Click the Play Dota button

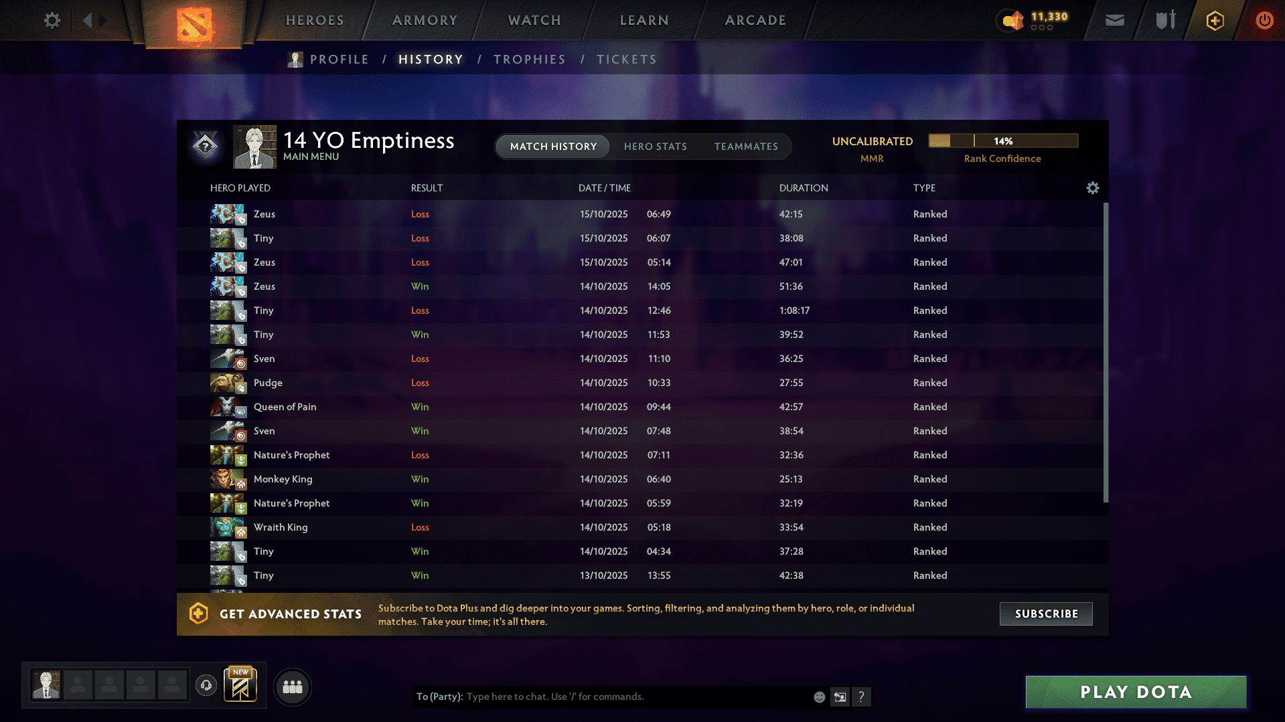click(1136, 692)
